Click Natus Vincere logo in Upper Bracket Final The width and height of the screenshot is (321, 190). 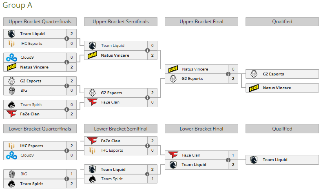point(173,69)
